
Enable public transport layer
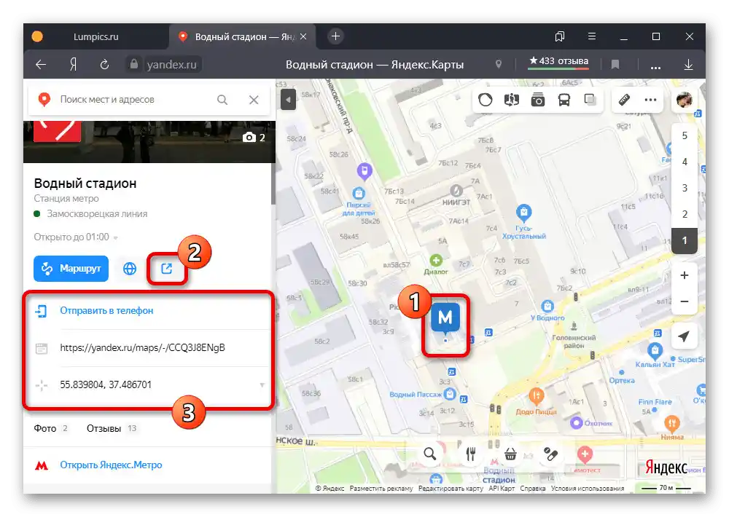click(563, 100)
